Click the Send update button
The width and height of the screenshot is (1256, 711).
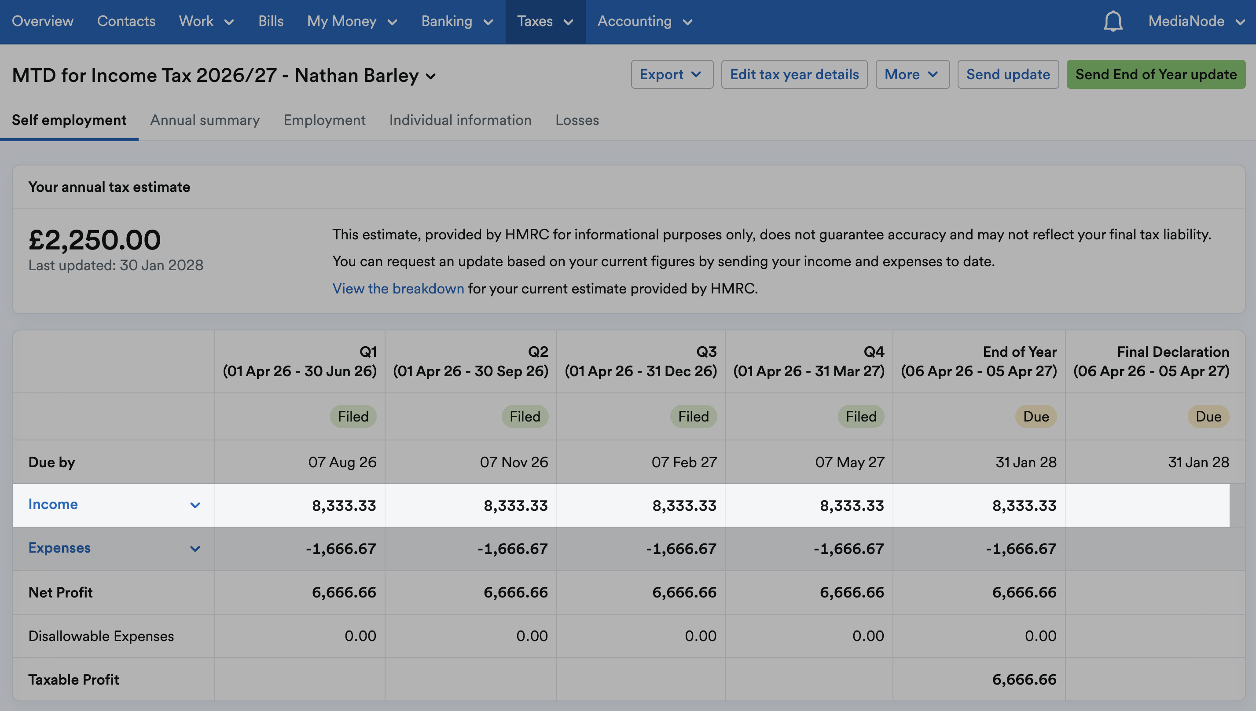[1007, 74]
